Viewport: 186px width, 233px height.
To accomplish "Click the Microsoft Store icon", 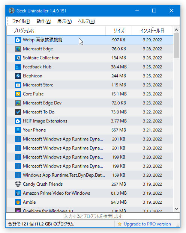I will (18, 85).
